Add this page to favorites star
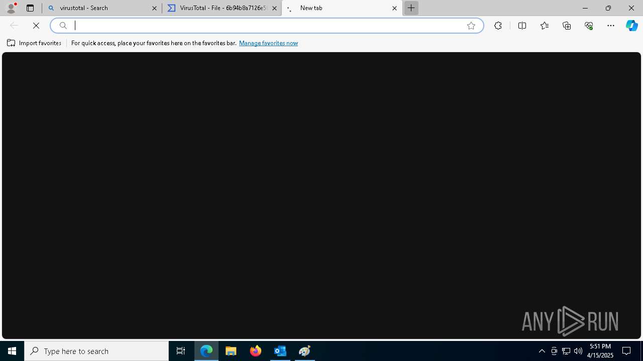643x361 pixels. tap(471, 26)
